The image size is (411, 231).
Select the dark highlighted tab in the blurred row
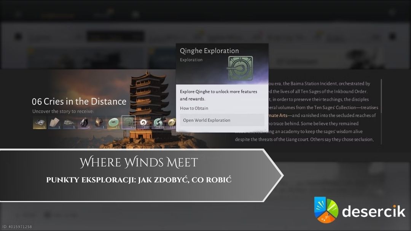tap(115, 37)
